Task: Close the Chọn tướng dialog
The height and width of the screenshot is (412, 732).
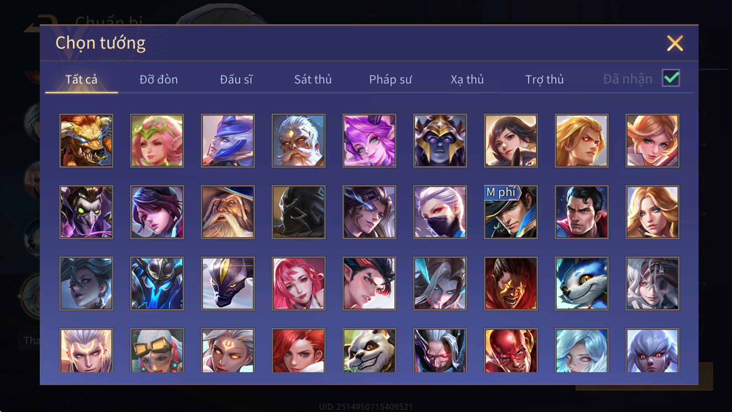Action: coord(675,43)
